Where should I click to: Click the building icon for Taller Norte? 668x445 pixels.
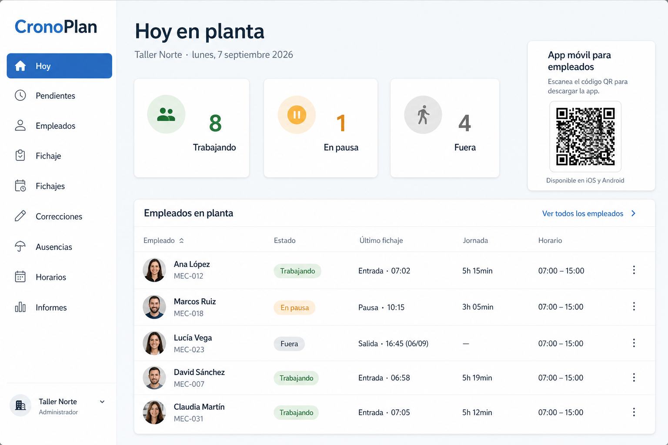click(20, 405)
